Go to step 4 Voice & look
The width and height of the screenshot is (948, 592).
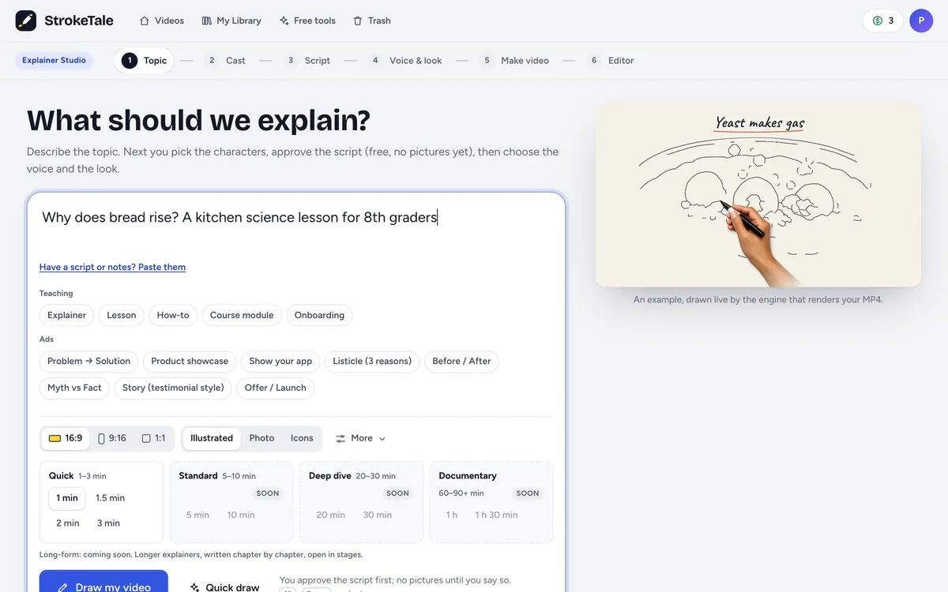tap(405, 60)
